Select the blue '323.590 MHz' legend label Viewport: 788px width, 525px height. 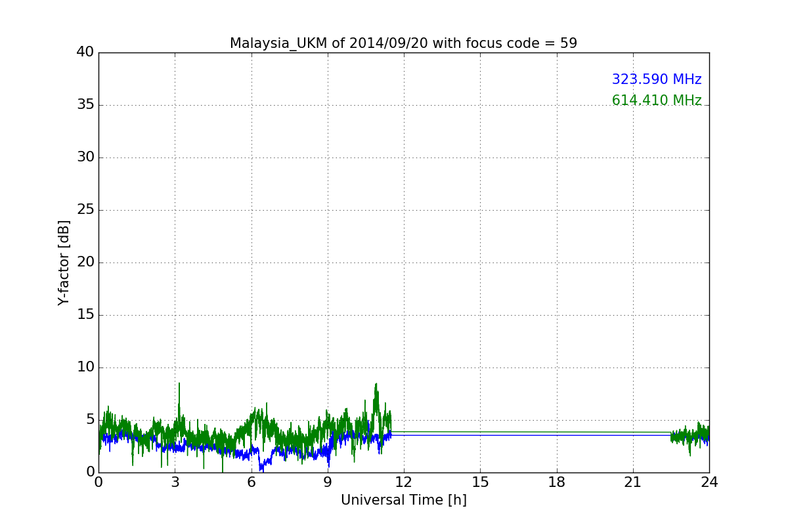pos(657,79)
